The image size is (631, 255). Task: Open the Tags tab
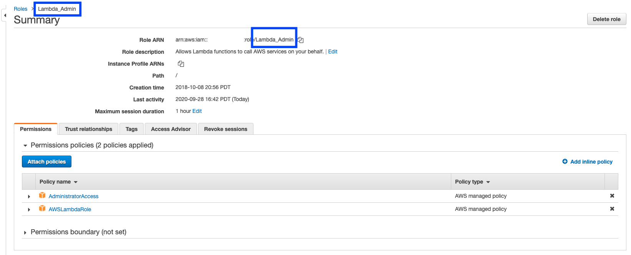coord(131,129)
